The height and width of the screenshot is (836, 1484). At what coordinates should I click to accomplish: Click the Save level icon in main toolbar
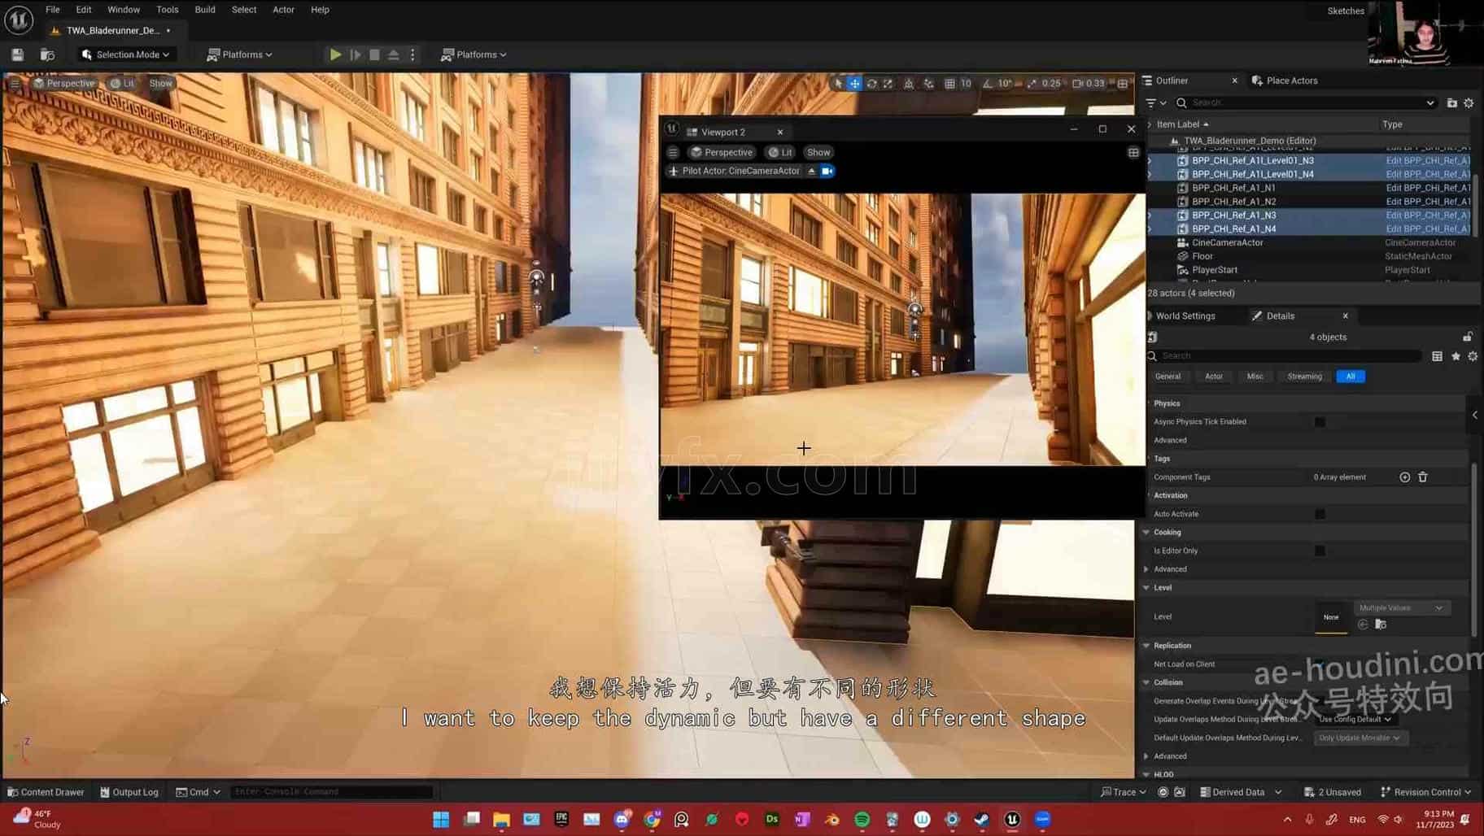(x=17, y=54)
